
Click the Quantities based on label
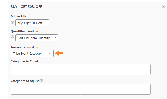coord(25,31)
